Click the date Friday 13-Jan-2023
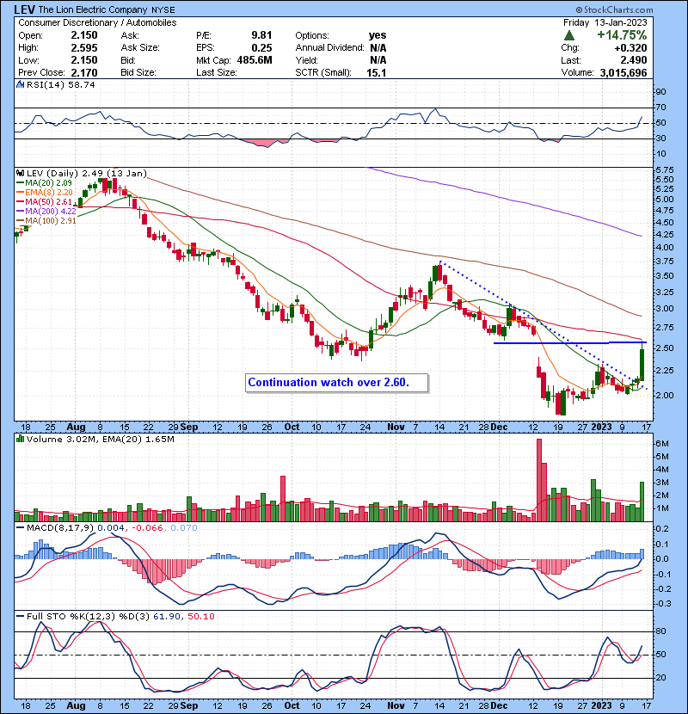Viewport: 688px width, 714px height. [605, 22]
